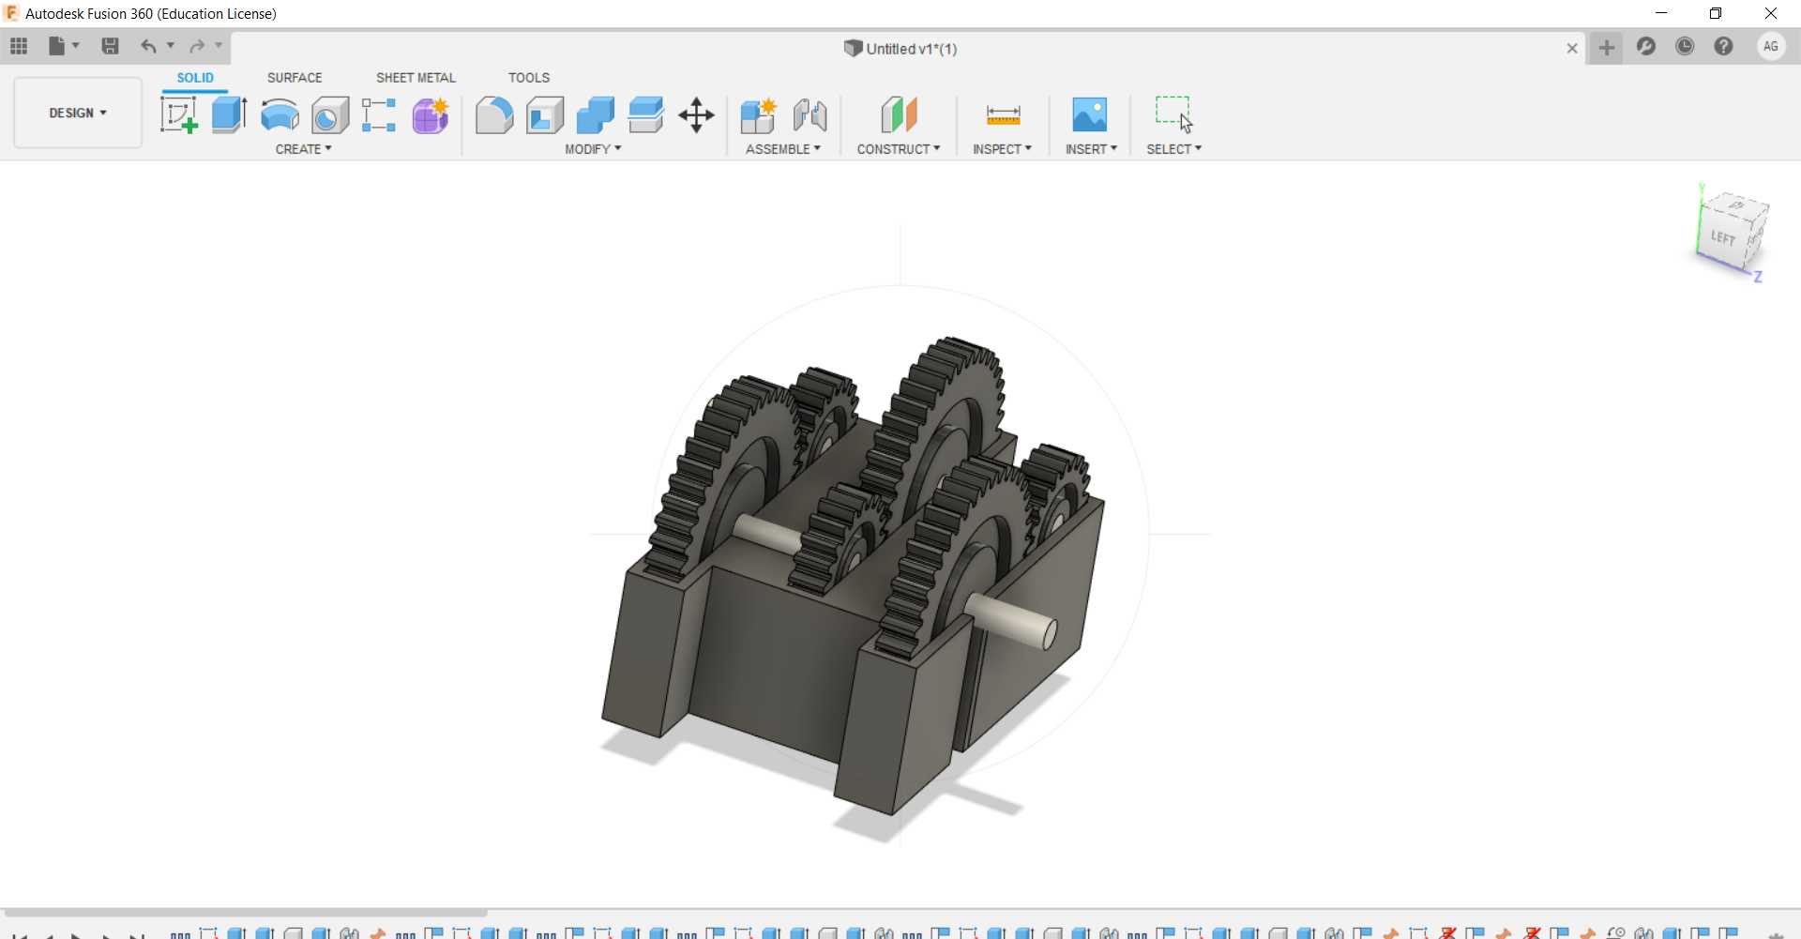Viewport: 1801px width, 939px height.
Task: Select the Extrude tool
Action: pos(229,115)
